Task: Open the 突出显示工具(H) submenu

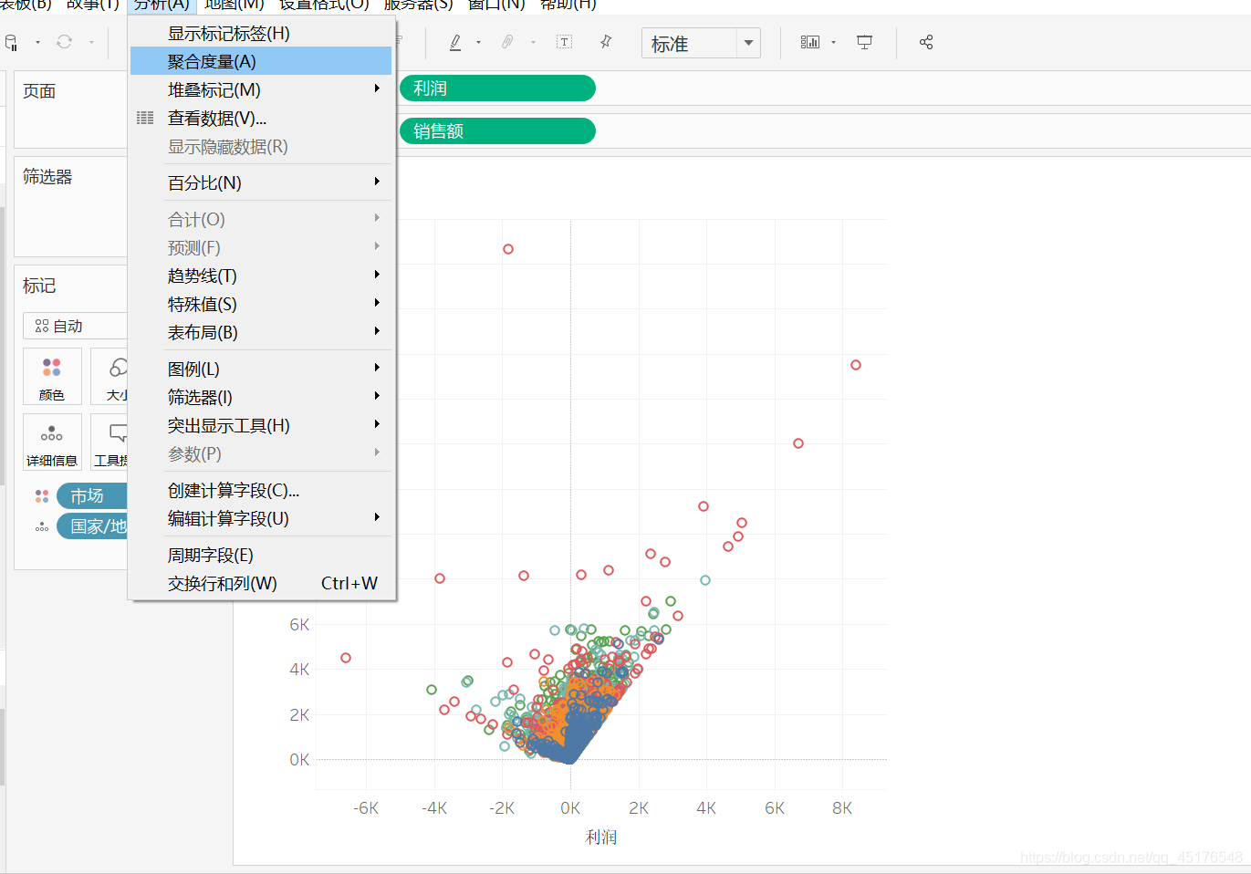Action: coord(261,425)
